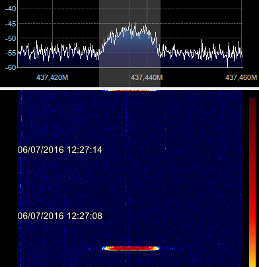Click the white divider between spectrum and waterfall

click(129, 89)
